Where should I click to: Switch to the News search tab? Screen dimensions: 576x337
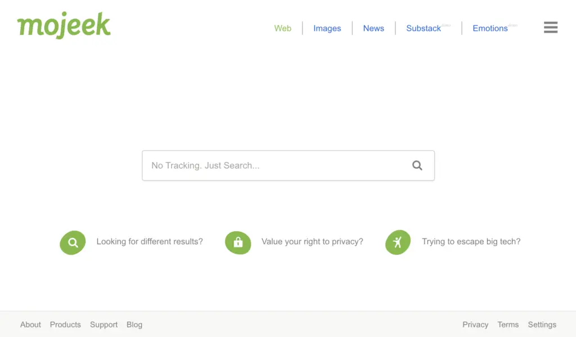[x=373, y=28]
